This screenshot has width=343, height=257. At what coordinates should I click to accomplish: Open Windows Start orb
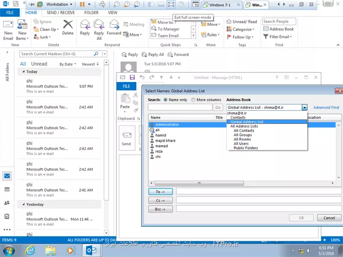tap(9, 250)
